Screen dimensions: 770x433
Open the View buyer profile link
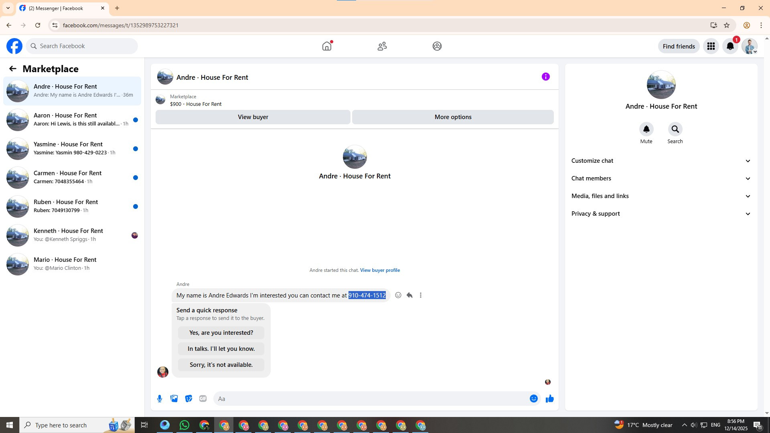(380, 270)
